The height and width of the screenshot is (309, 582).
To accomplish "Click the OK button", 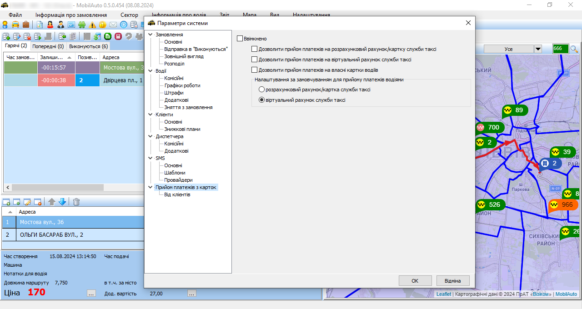I will pyautogui.click(x=415, y=281).
